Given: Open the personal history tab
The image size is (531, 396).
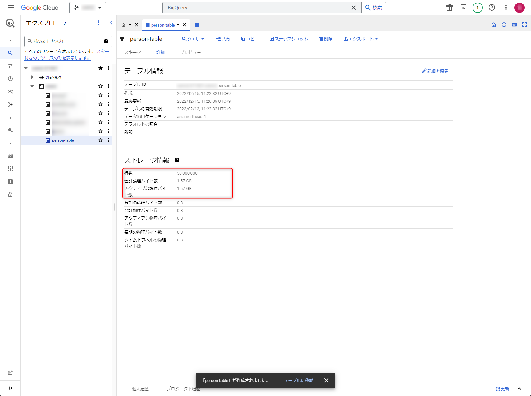Looking at the screenshot, I should [x=140, y=389].
